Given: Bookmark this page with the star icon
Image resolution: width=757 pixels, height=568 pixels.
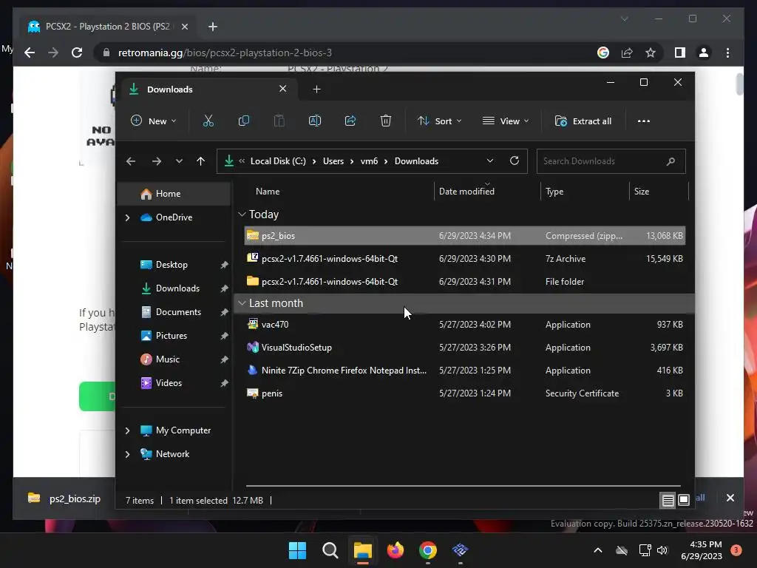Looking at the screenshot, I should pyautogui.click(x=651, y=53).
